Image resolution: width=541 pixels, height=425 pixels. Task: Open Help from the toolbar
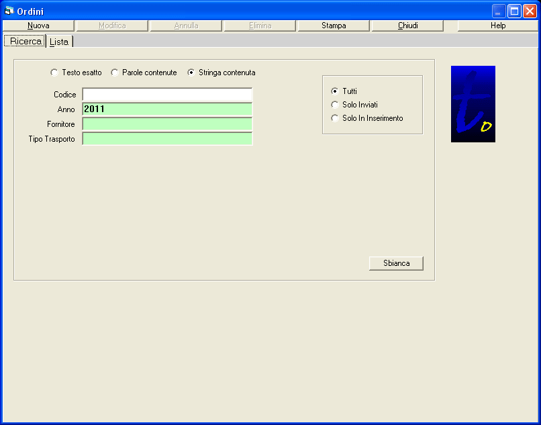(x=497, y=26)
